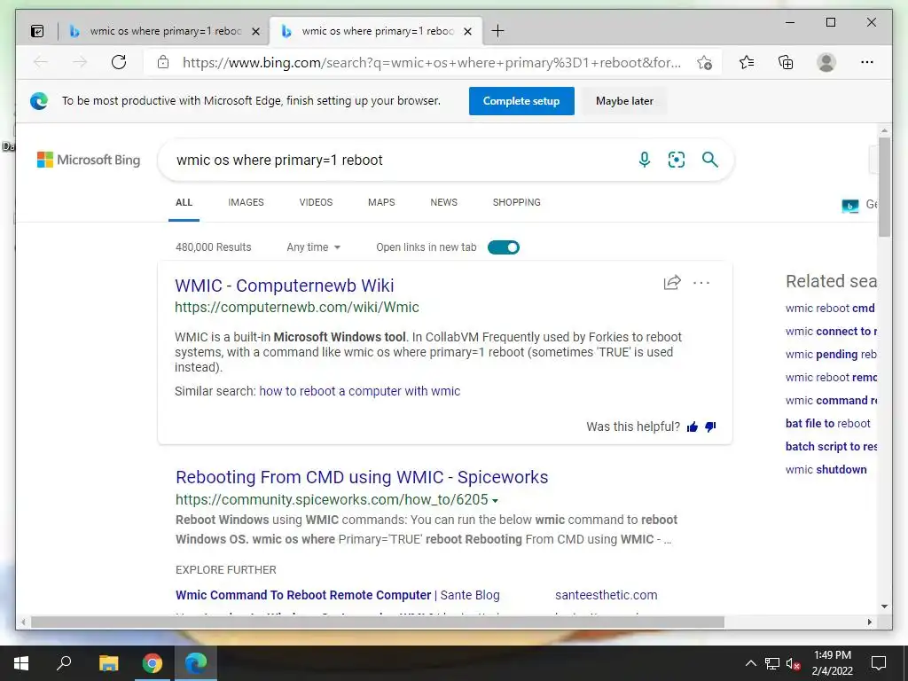Image resolution: width=908 pixels, height=681 pixels.
Task: Open the Windows Start menu
Action: click(21, 663)
